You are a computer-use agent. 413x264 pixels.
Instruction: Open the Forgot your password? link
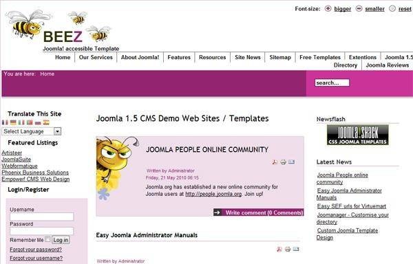(36, 250)
